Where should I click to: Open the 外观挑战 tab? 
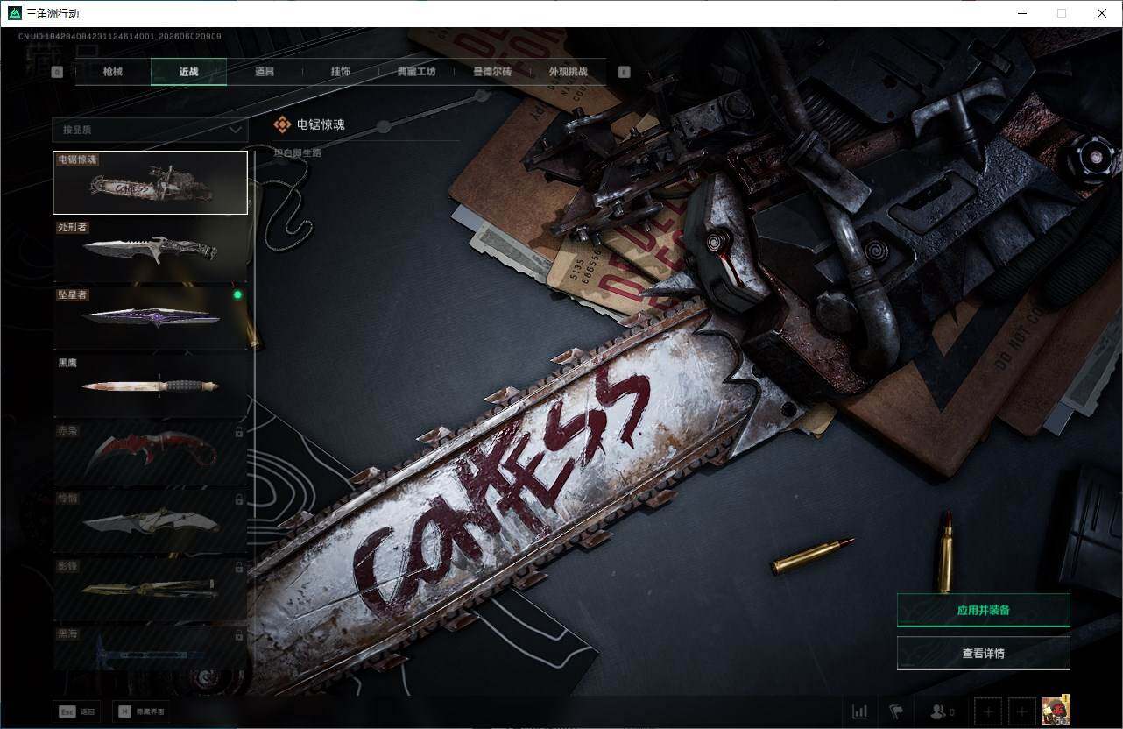tap(568, 72)
